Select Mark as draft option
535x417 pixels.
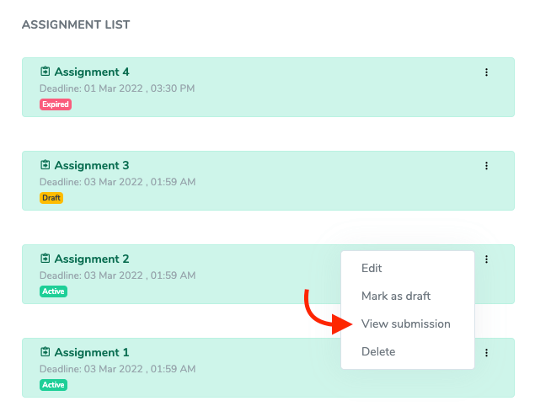click(396, 297)
